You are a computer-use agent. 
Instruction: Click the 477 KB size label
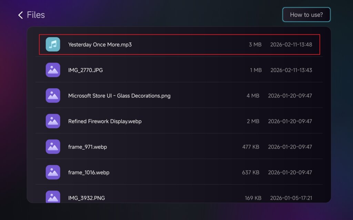(x=251, y=147)
